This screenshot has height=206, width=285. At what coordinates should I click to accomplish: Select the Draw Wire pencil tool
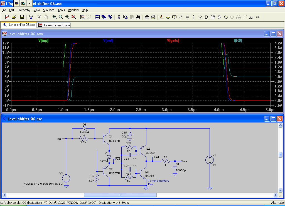(x=161, y=17)
